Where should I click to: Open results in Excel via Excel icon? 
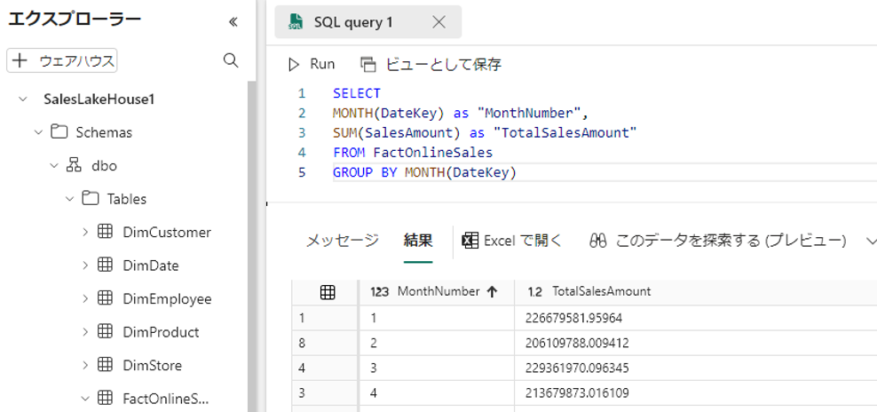[470, 240]
